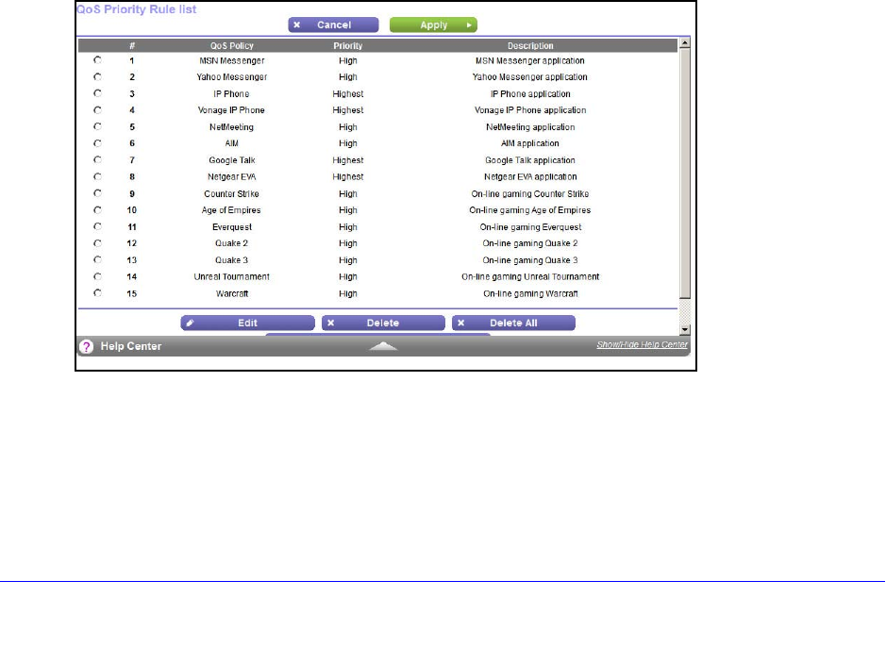Click the "On-line gaming Counter Strike" description
Image resolution: width=886 pixels, height=647 pixels.
click(530, 193)
